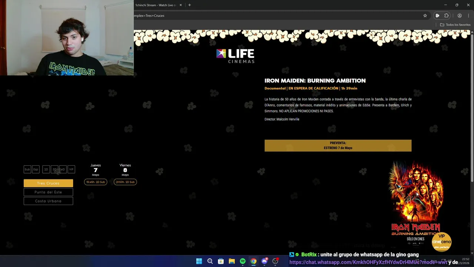
Task: Pick the 21:50h 2D Sub showtime
Action: point(125,182)
